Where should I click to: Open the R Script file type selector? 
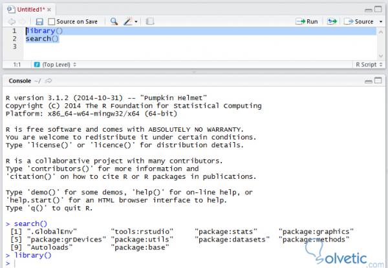point(369,65)
